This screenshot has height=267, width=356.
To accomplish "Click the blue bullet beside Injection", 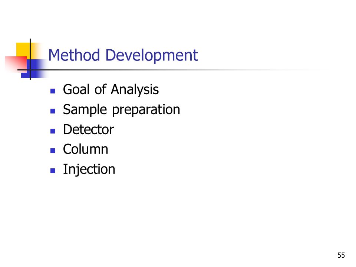I will click(x=53, y=171).
